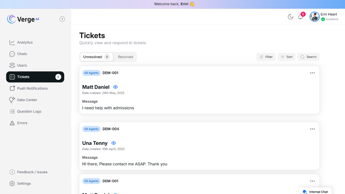Collapse the sidebar with the chevron button
This screenshot has width=345, height=194.
point(62,19)
